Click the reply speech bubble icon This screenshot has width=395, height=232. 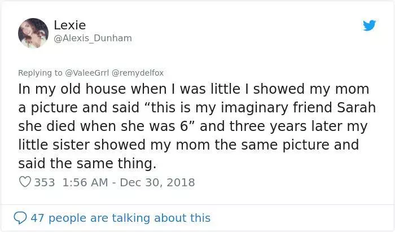[20, 218]
